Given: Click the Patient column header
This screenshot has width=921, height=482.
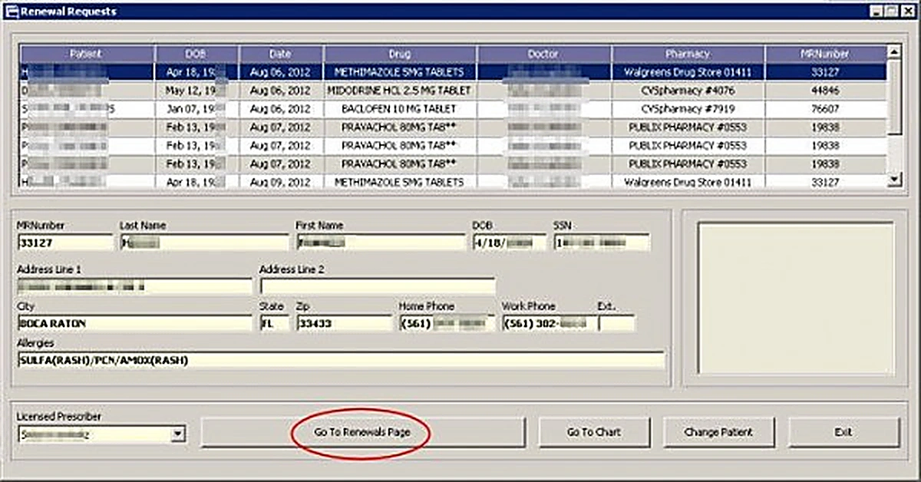Looking at the screenshot, I should click(x=86, y=54).
